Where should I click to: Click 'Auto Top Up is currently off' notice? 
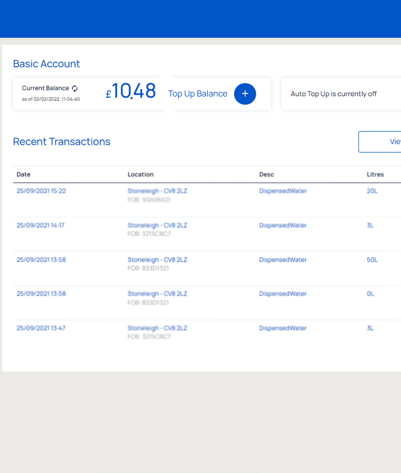tap(334, 94)
